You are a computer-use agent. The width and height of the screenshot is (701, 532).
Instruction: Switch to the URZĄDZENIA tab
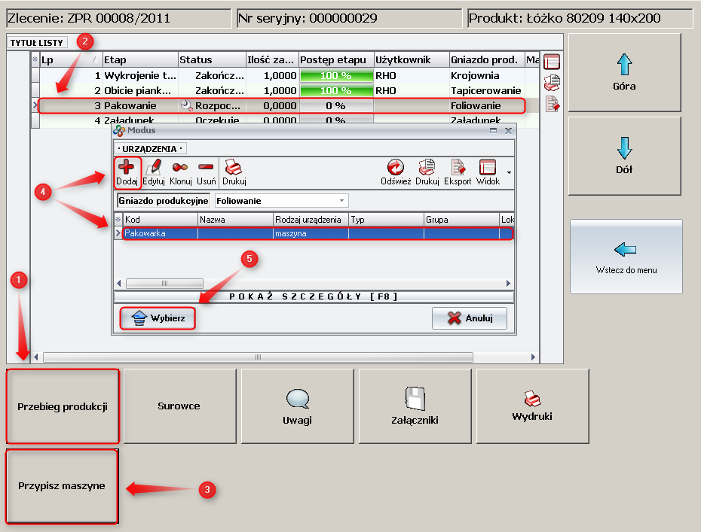pyautogui.click(x=151, y=148)
